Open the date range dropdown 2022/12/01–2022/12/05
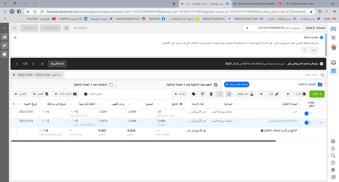 click(37, 75)
